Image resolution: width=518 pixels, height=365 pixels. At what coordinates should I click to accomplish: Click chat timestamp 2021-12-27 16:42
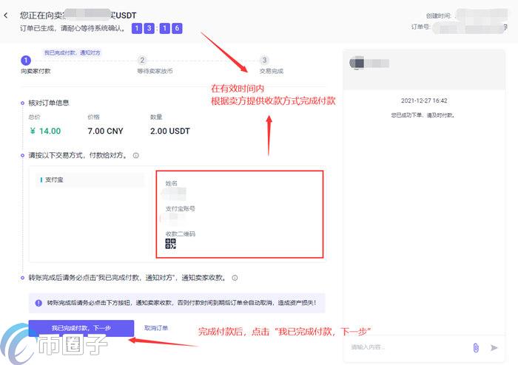424,100
